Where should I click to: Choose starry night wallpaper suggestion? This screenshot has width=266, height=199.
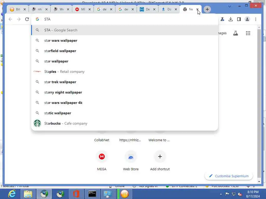coord(125,92)
